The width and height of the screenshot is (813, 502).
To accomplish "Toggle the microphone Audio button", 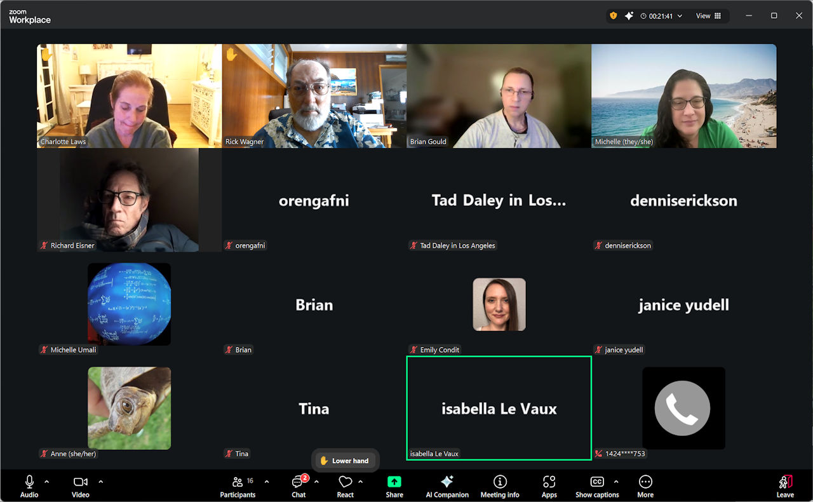I will pos(29,486).
